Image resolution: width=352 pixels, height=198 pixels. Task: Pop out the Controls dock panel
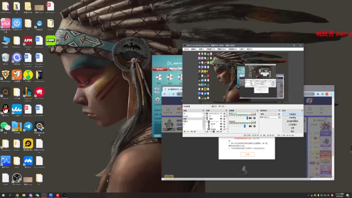click(x=302, y=110)
